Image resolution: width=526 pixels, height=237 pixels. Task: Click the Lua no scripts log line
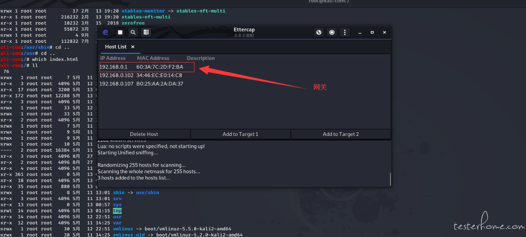pyautogui.click(x=151, y=146)
